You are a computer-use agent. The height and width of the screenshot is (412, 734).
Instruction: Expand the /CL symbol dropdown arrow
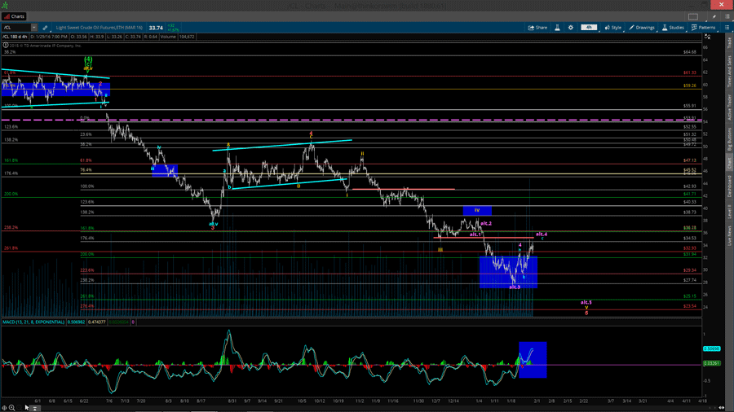[x=34, y=28]
